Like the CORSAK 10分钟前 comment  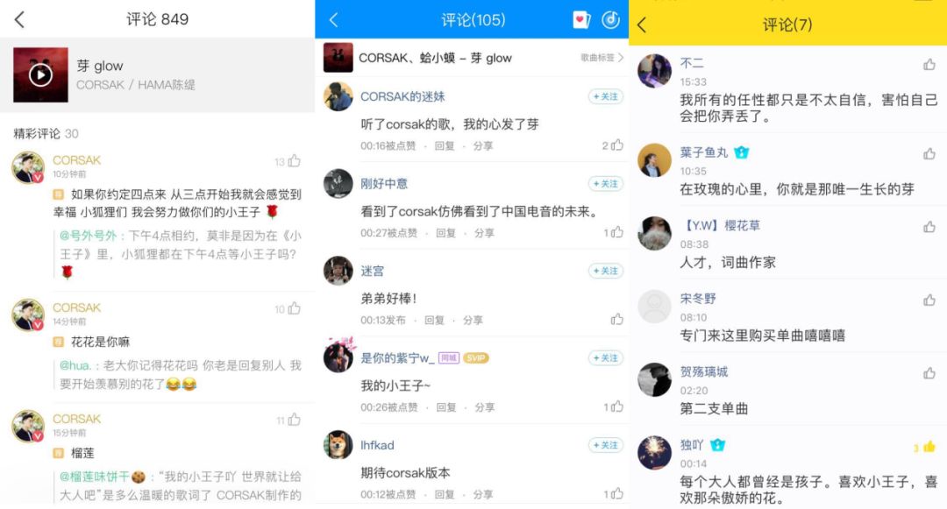294,161
